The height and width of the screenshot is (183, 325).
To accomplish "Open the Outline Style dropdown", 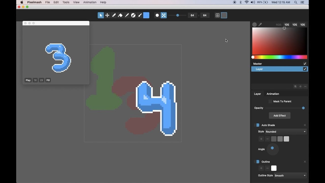I will (x=290, y=175).
